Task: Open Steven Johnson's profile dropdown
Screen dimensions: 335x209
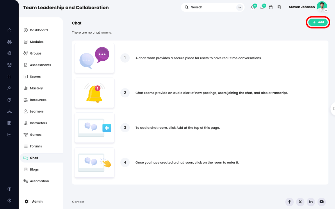Action: point(326,10)
